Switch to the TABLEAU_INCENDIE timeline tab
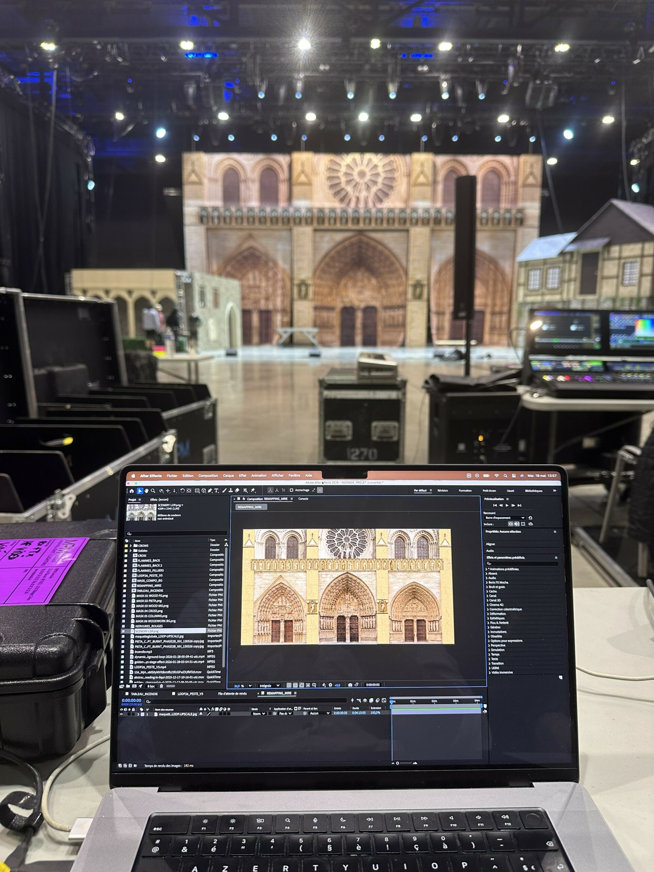 coord(144,694)
